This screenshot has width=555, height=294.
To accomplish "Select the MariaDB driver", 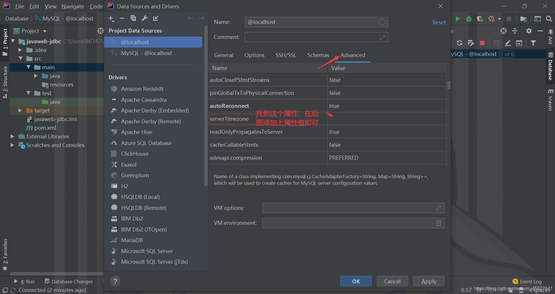I will click(x=132, y=240).
